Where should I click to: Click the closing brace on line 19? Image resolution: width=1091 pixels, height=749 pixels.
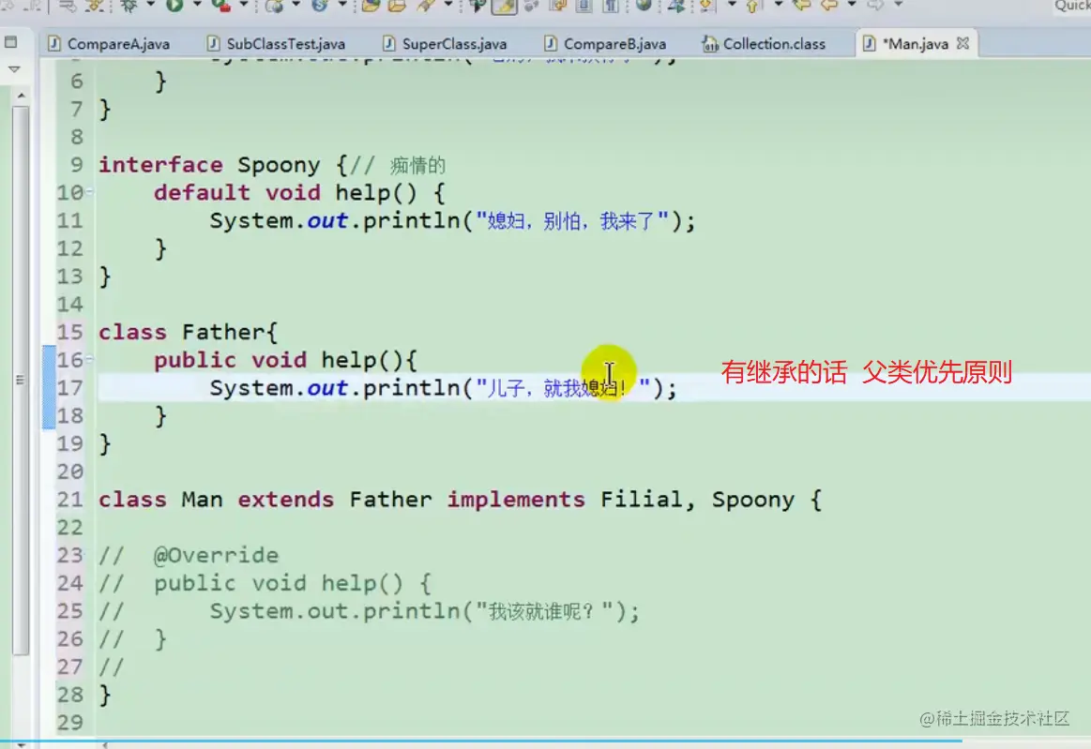point(104,443)
